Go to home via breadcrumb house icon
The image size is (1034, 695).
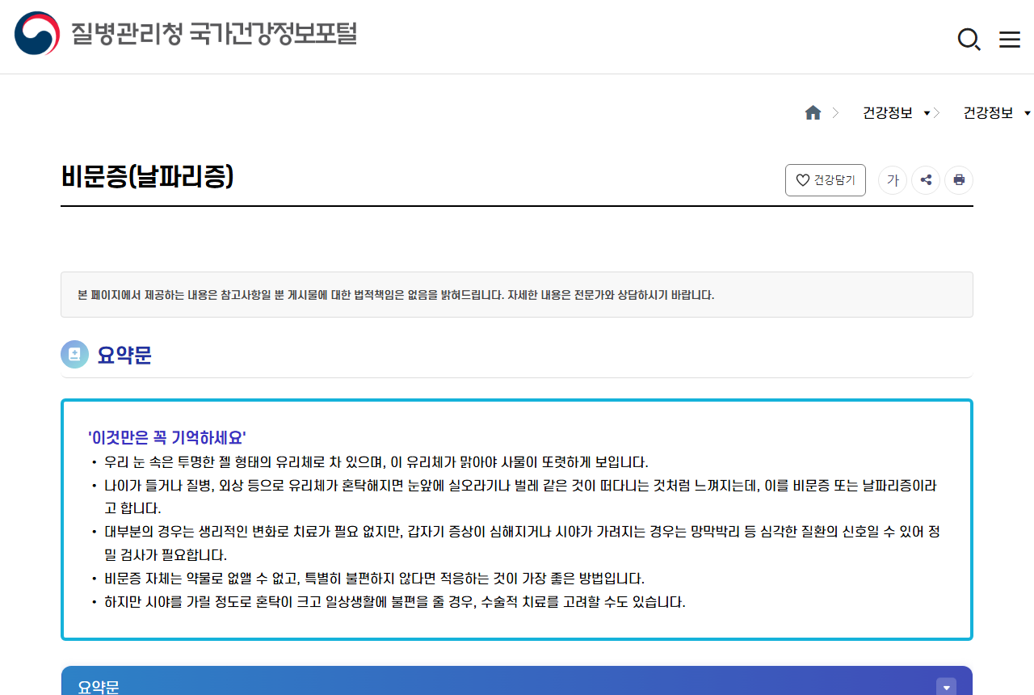[813, 113]
